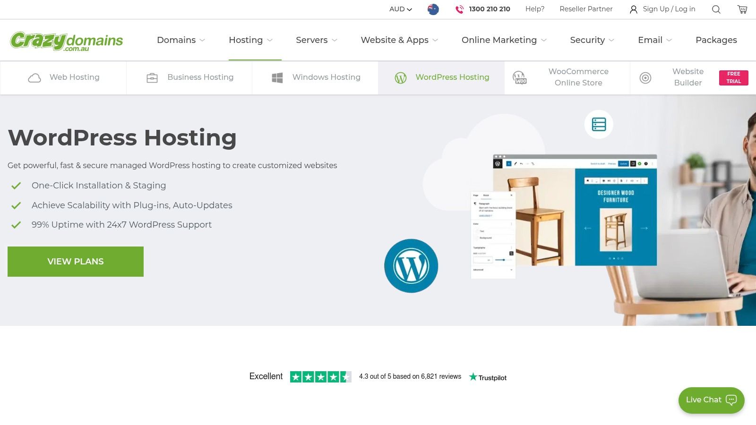Open Live Chat
Viewport: 756px width, 425px height.
(711, 400)
